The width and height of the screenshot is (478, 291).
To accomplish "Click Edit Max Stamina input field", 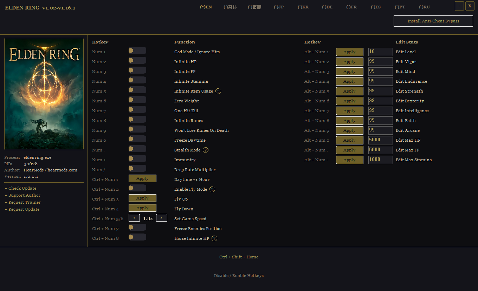I will point(381,160).
